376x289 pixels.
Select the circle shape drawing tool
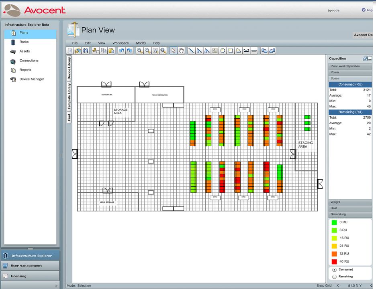point(222,51)
